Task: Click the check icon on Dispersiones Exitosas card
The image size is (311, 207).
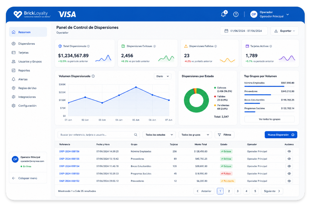Action: pyautogui.click(x=123, y=46)
